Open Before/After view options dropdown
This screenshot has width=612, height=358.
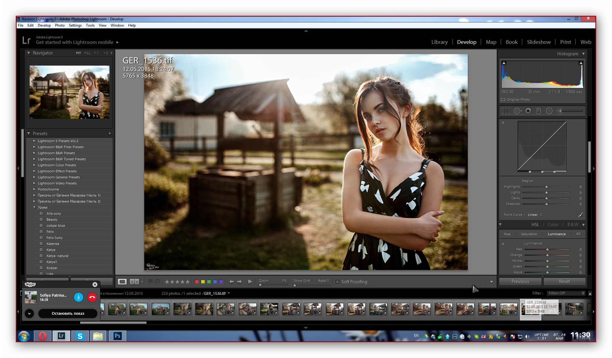(142, 282)
